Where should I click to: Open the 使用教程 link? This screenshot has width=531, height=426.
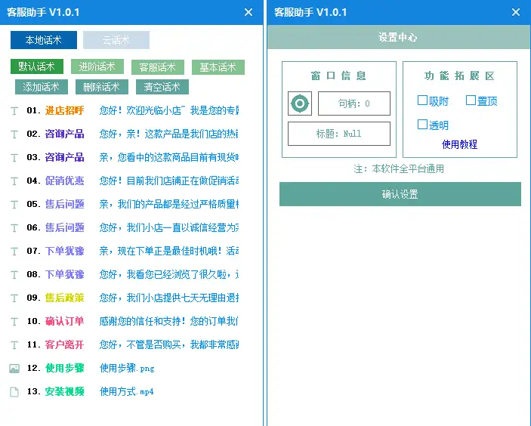coord(459,144)
